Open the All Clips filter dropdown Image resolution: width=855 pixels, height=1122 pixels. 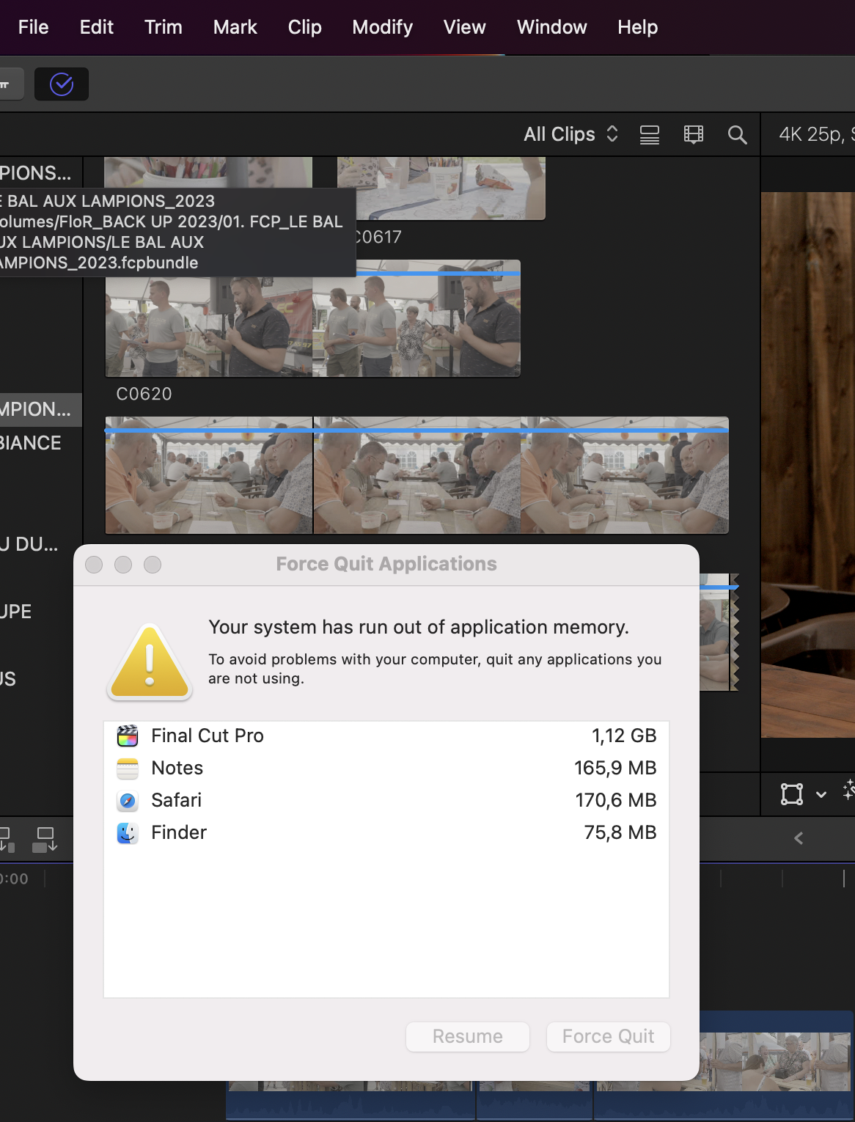(x=571, y=134)
